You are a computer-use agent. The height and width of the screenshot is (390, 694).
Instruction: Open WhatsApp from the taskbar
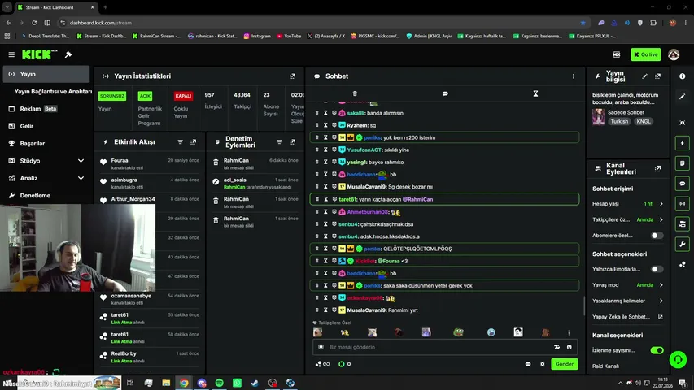coord(238,383)
